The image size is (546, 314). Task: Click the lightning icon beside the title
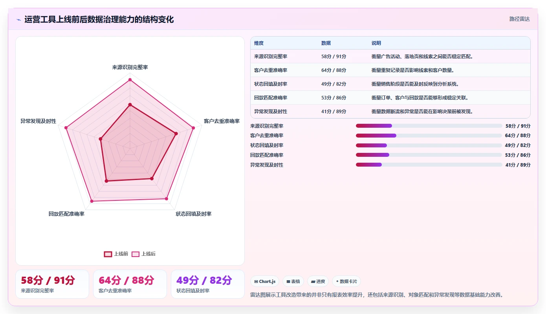click(x=18, y=19)
